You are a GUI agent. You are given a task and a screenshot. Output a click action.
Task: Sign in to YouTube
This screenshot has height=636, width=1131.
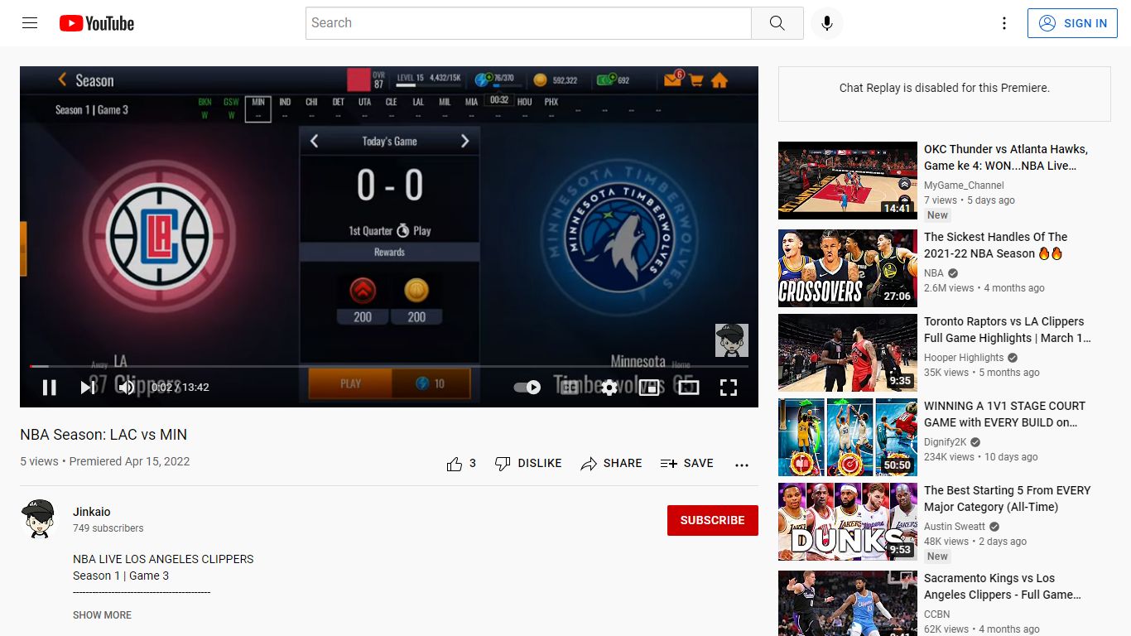coord(1072,23)
